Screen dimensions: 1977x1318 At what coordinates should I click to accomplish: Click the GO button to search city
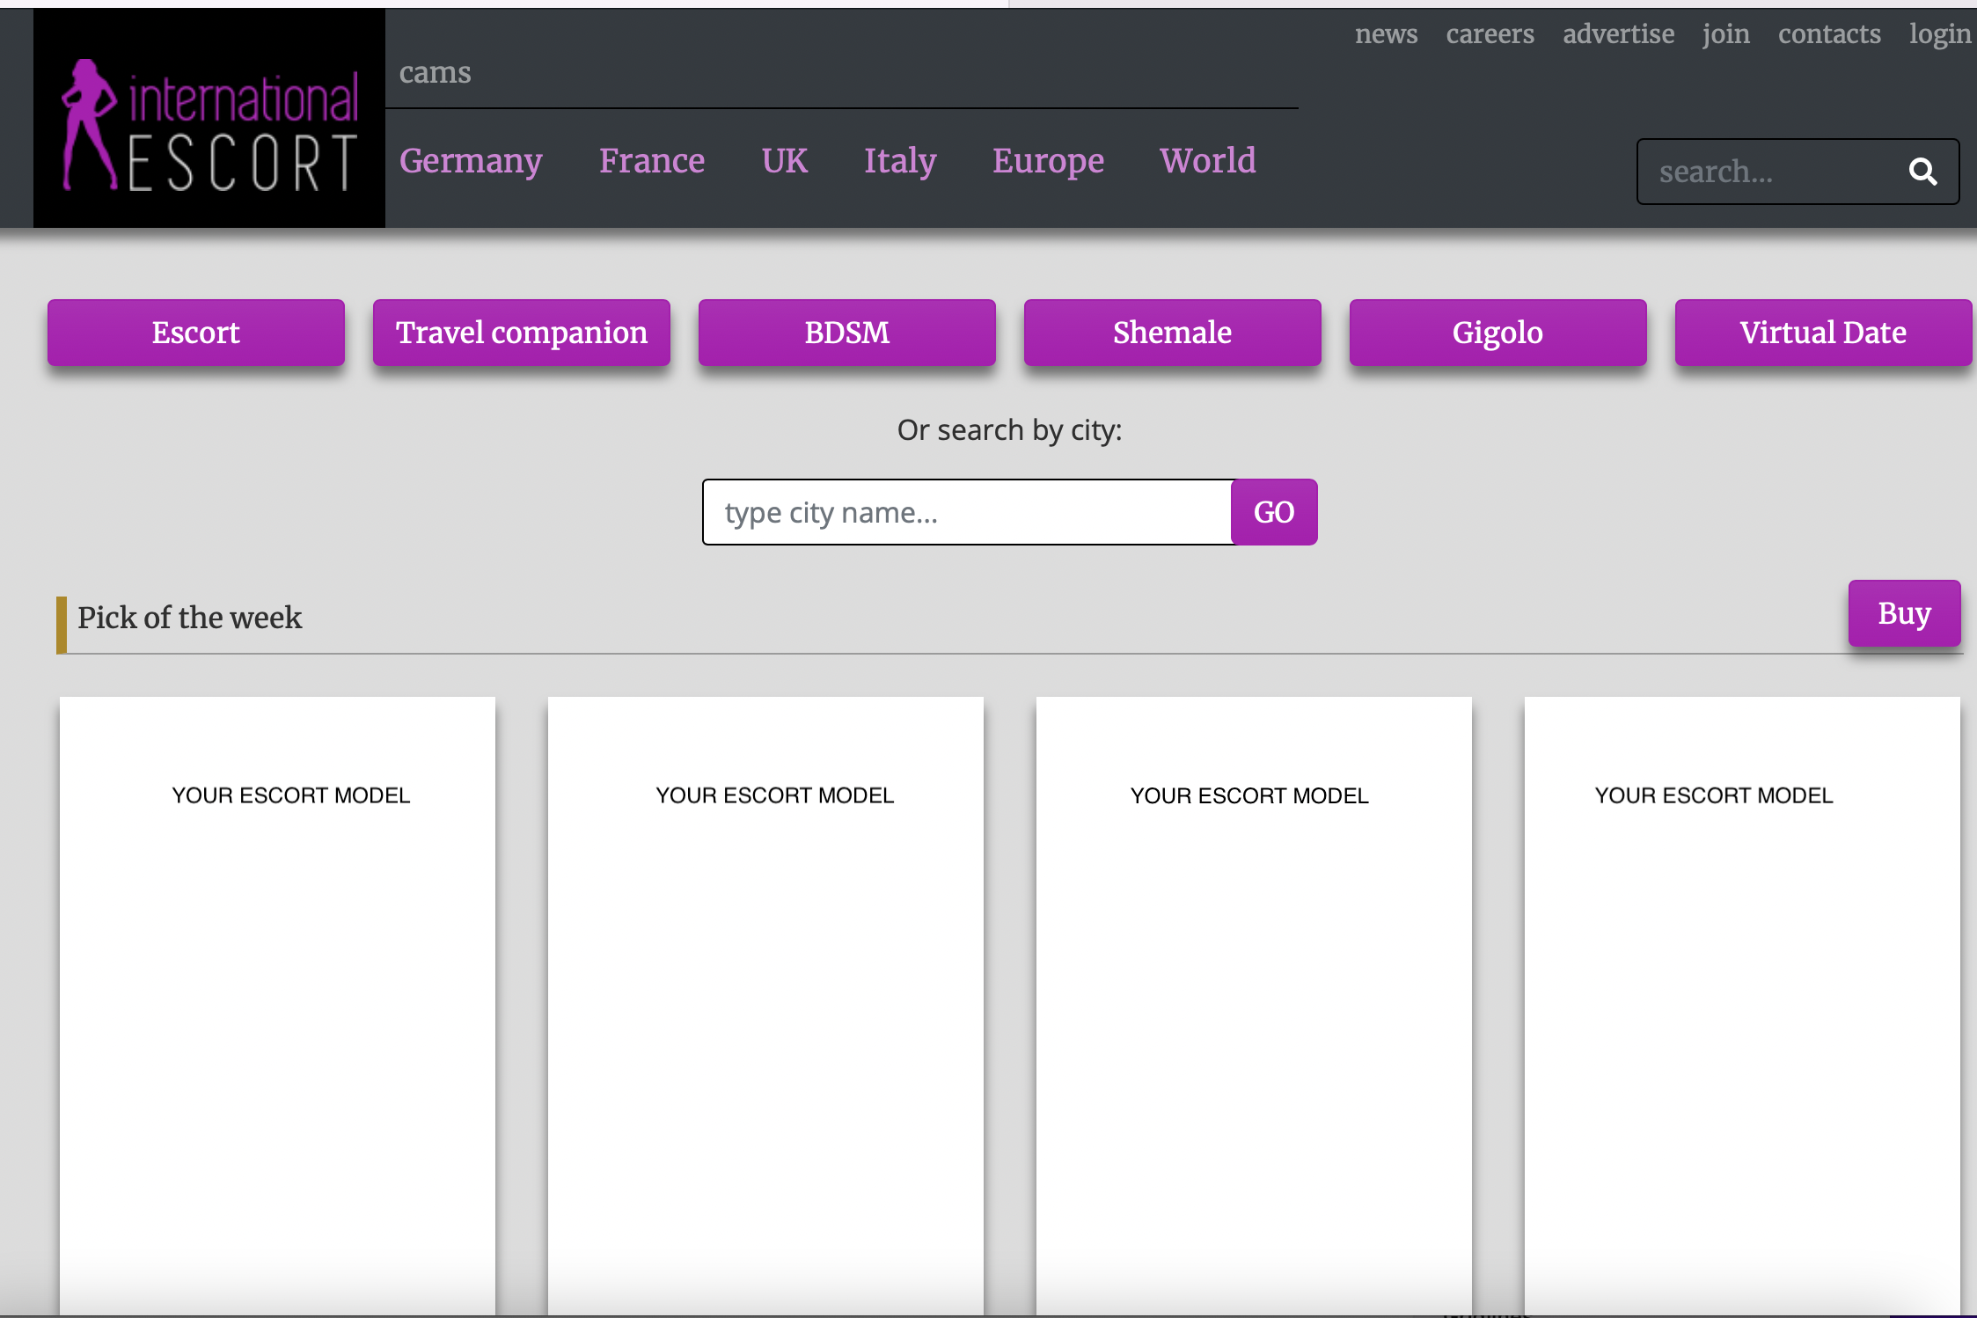click(1272, 510)
